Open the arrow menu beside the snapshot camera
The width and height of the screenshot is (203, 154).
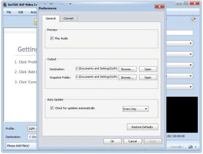click(x=196, y=147)
